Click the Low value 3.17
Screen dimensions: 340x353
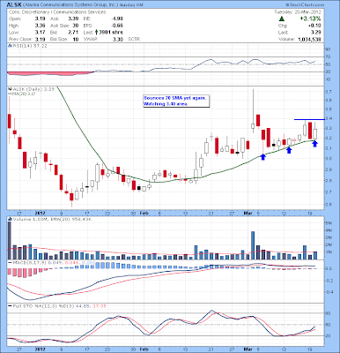40,33
